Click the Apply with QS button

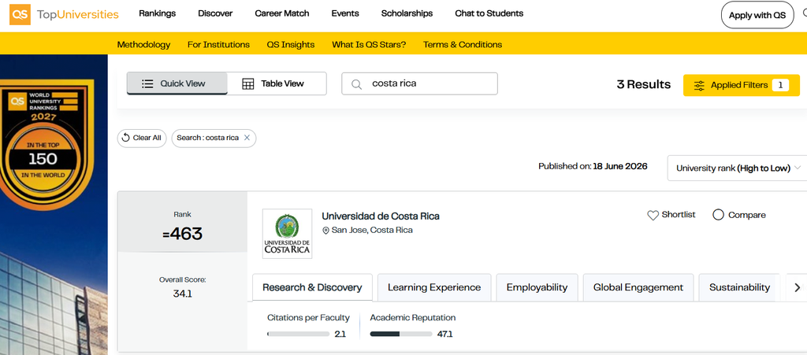757,15
